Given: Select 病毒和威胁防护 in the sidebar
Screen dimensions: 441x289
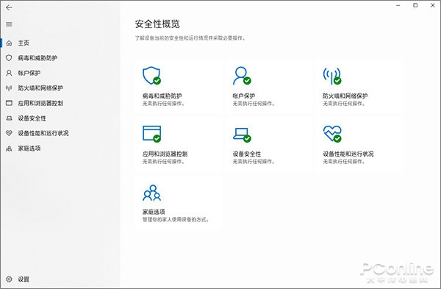Looking at the screenshot, I should coord(37,58).
